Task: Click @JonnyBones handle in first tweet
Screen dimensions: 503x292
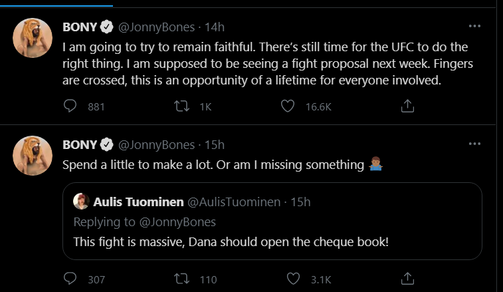Action: 156,27
